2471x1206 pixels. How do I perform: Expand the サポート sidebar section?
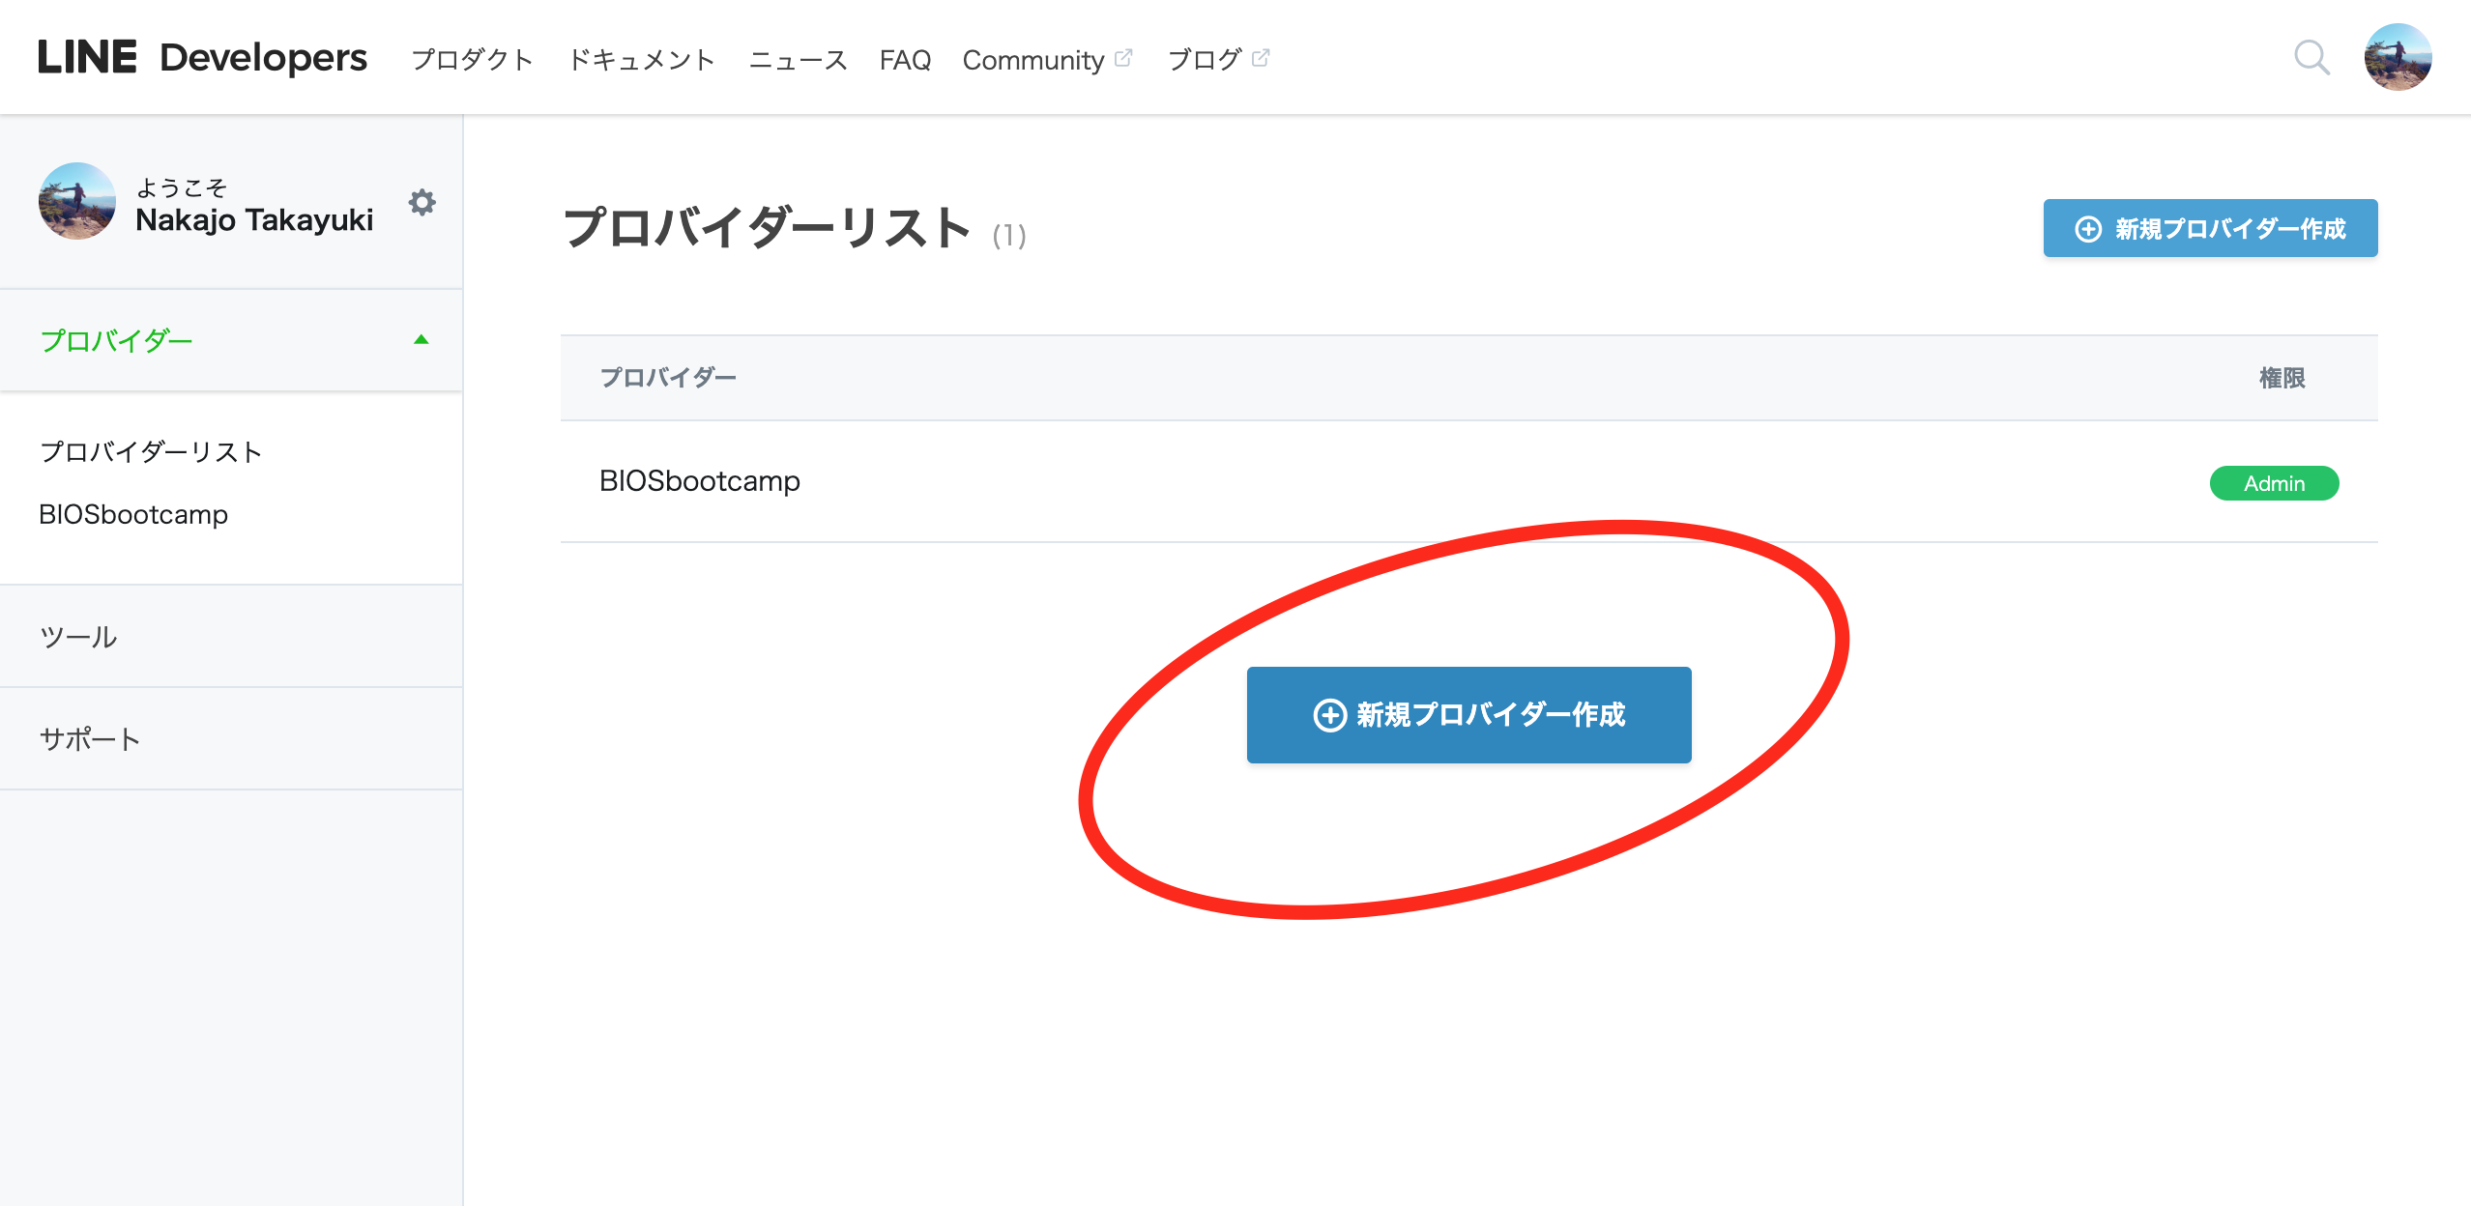click(x=231, y=738)
